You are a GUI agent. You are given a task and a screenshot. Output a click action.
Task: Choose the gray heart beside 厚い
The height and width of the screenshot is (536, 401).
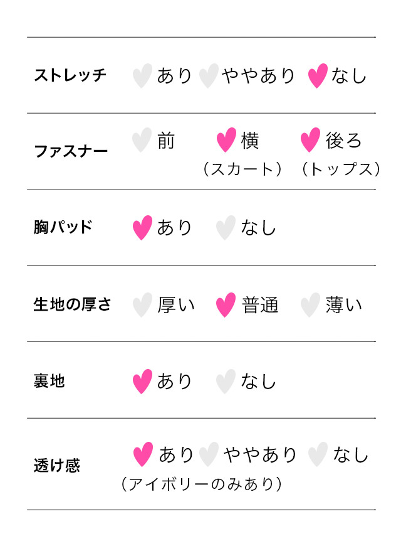[142, 305]
